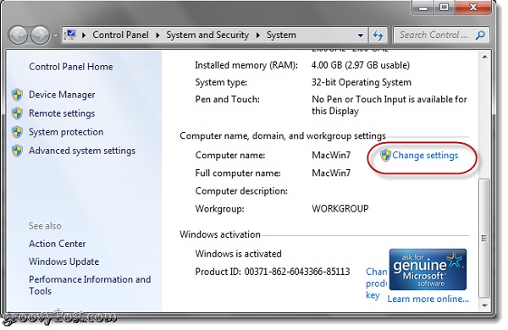Image resolution: width=508 pixels, height=330 pixels.
Task: Click Windows is activated text
Action: point(239,254)
